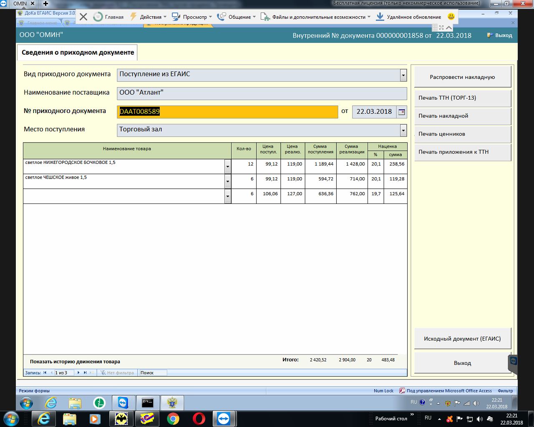534x427 pixels.
Task: Click the Печать ценников button
Action: pos(462,134)
